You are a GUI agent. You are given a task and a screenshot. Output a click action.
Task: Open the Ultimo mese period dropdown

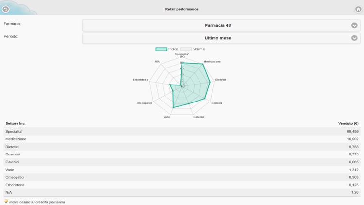pos(221,38)
